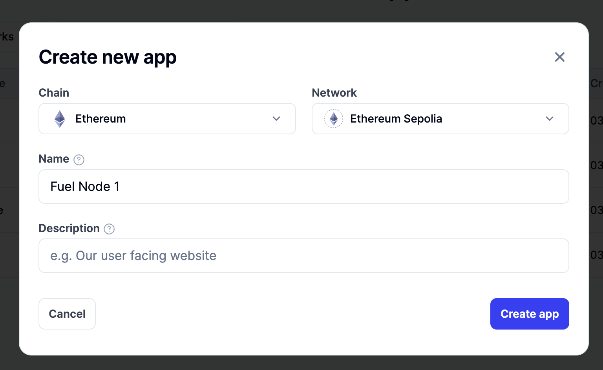Viewport: 603px width, 370px height.
Task: Open the help tooltip beside Description
Action: (109, 229)
